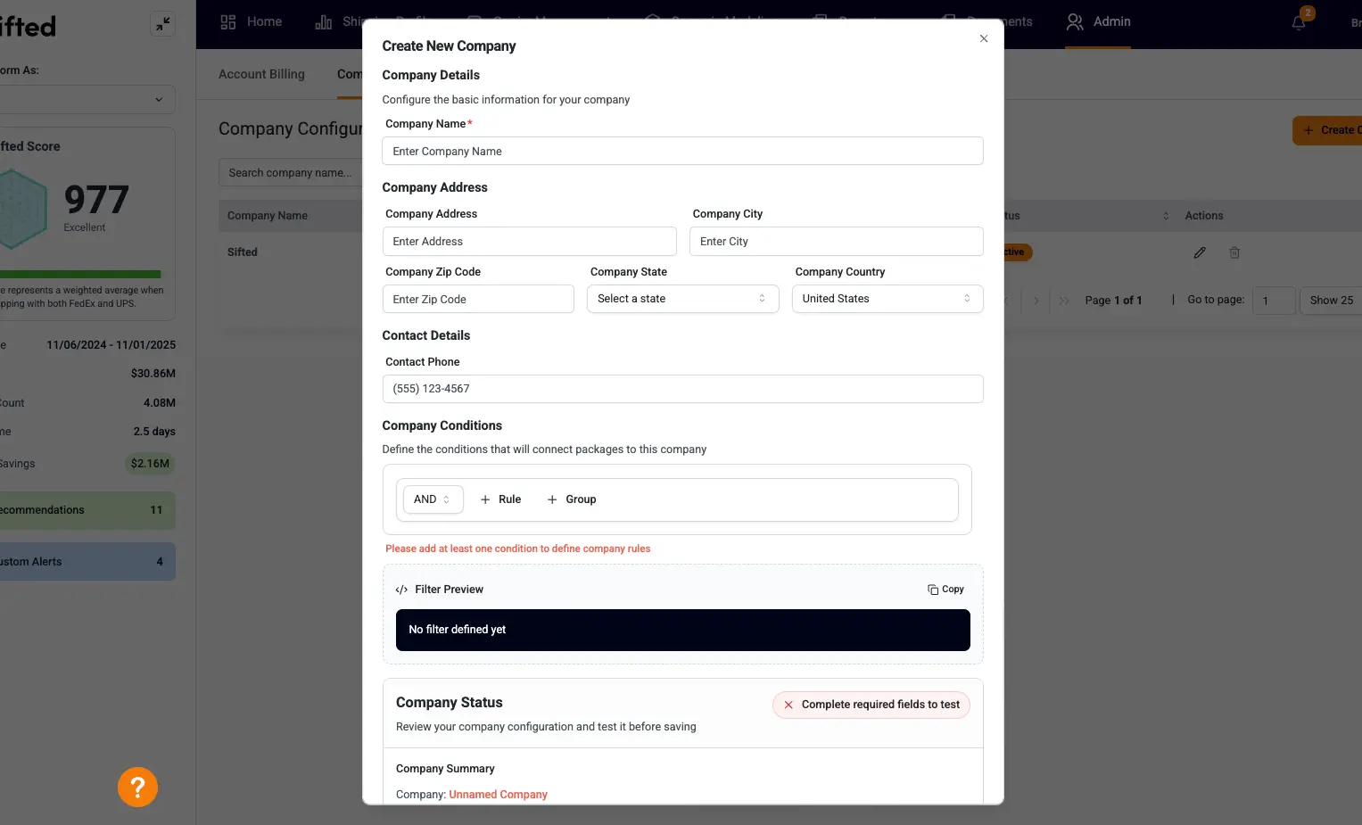
Task: Switch to the Account Billing tab
Action: [261, 74]
